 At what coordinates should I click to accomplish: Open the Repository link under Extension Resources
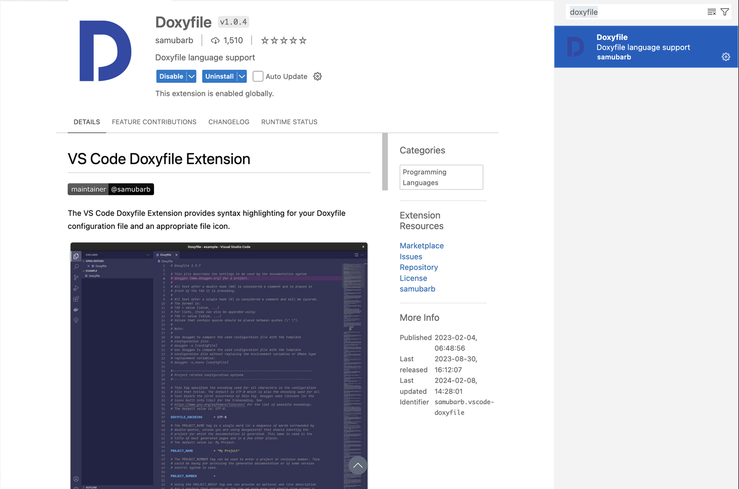tap(418, 267)
